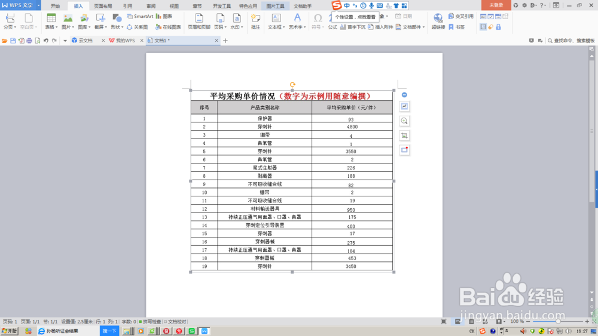
Task: Click the Sogou input method S logo
Action: [x=336, y=5]
